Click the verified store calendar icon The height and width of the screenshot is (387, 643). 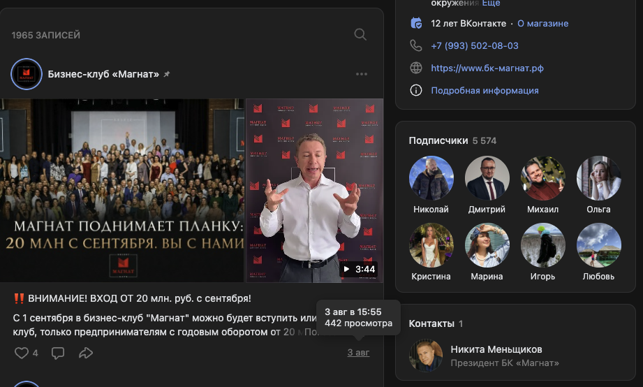click(416, 23)
